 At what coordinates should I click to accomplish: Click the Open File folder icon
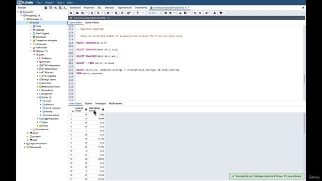[x=77, y=13]
